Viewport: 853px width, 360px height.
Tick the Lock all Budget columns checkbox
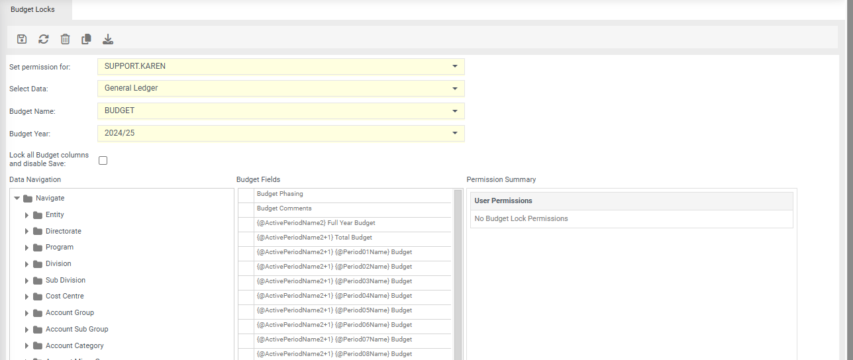(103, 160)
